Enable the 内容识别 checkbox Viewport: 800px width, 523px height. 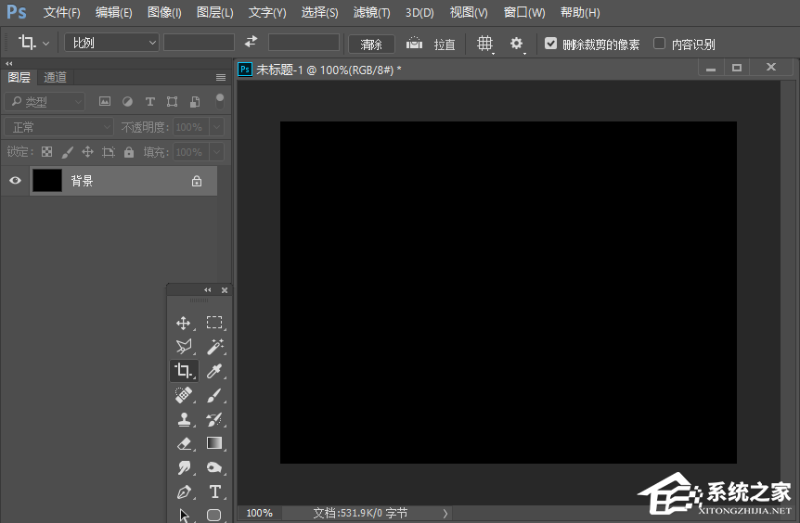[660, 44]
